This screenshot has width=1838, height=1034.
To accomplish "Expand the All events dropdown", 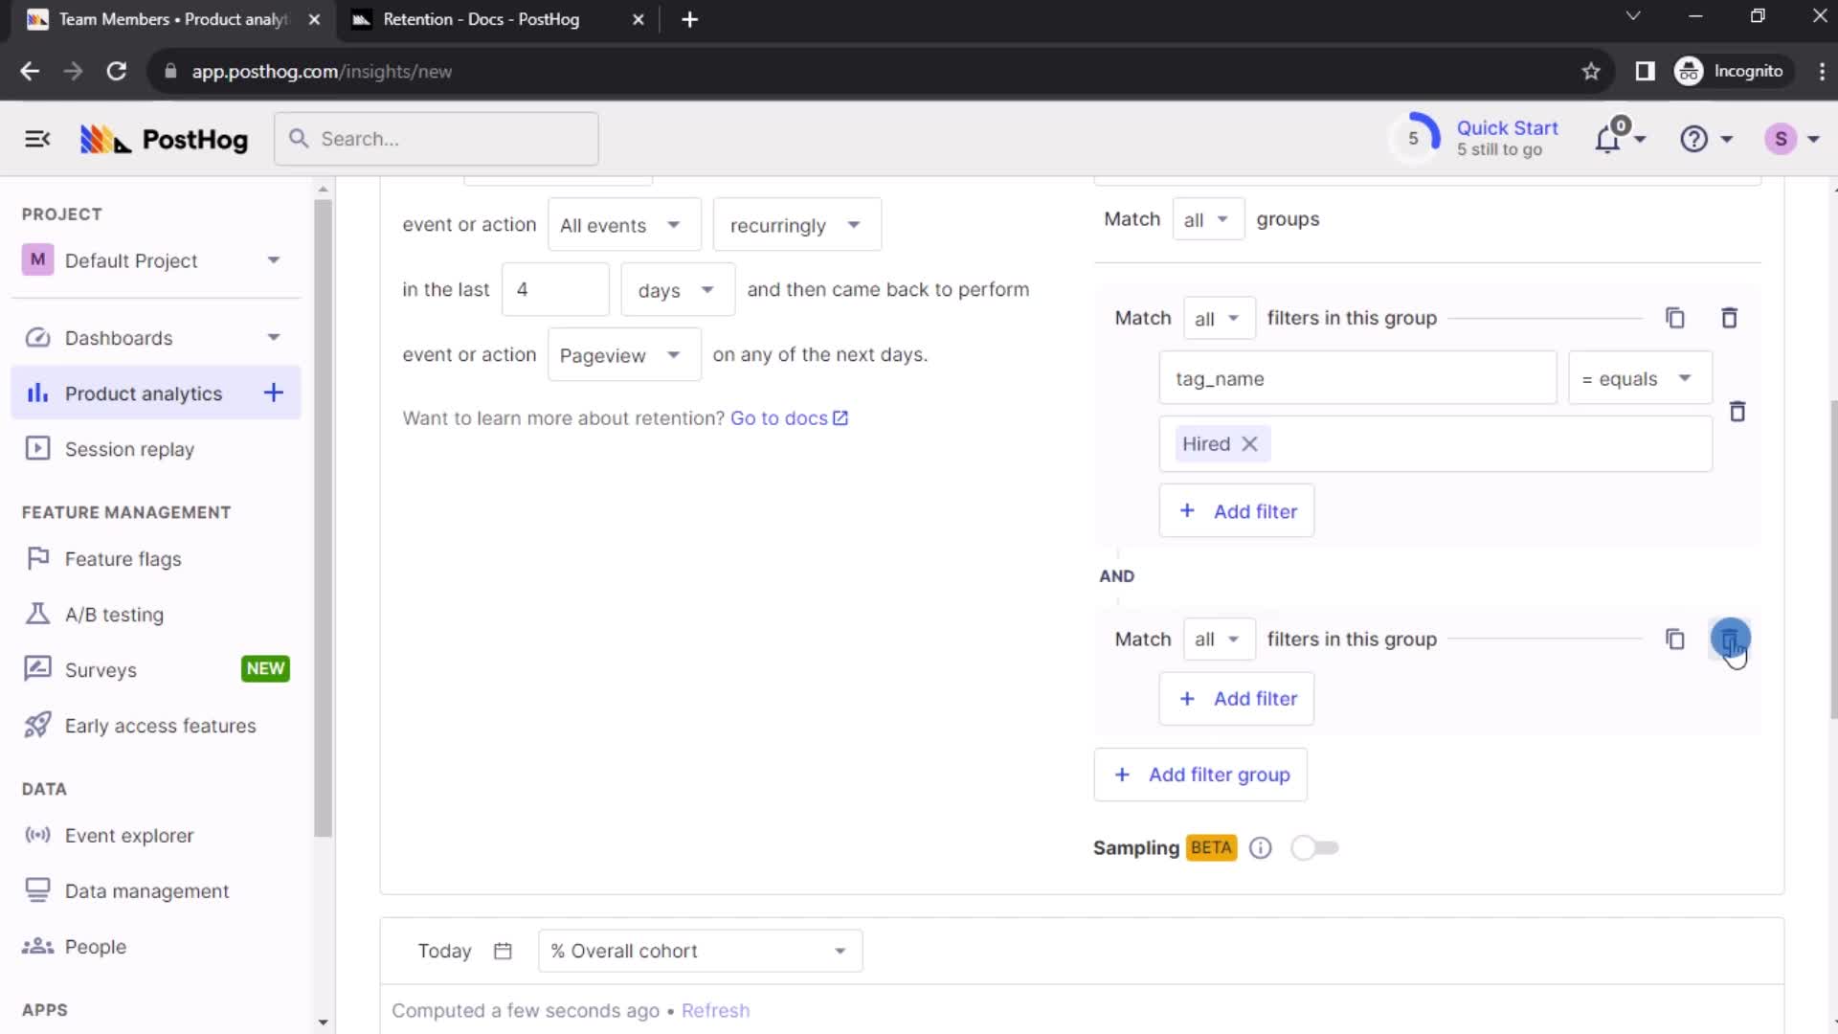I will coord(618,225).
